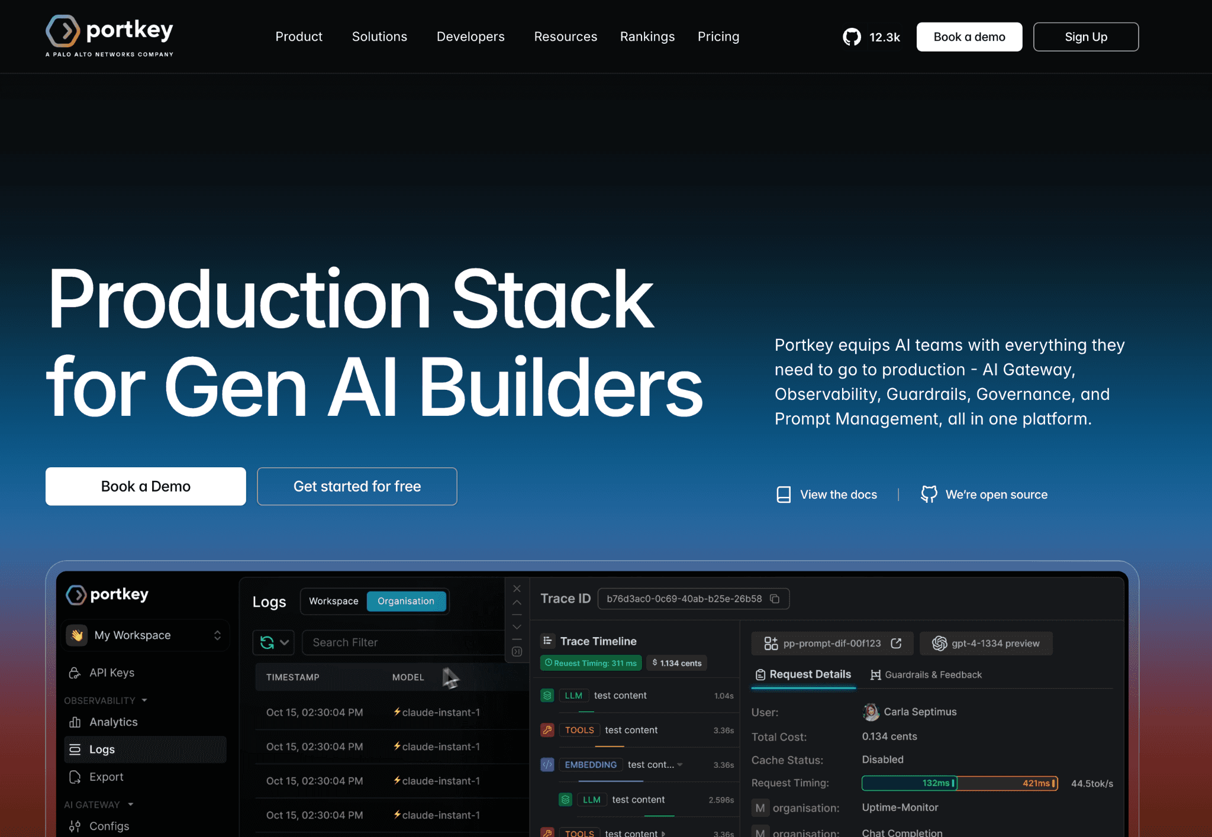Screen dimensions: 1212x837
Task: Click the We're open source link text
Action: pos(997,495)
